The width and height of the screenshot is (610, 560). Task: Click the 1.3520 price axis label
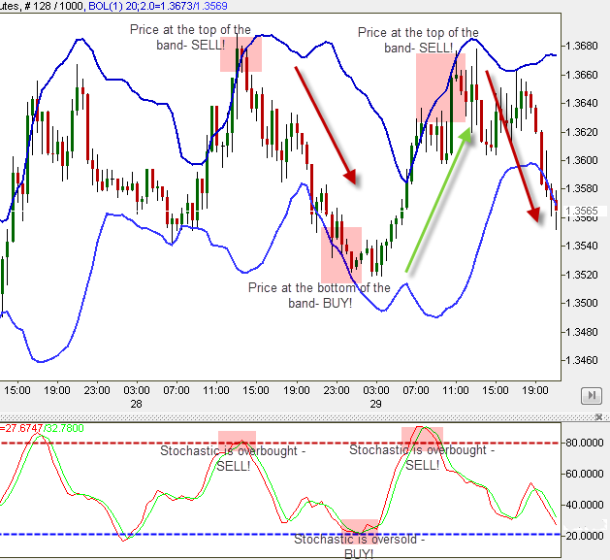581,275
